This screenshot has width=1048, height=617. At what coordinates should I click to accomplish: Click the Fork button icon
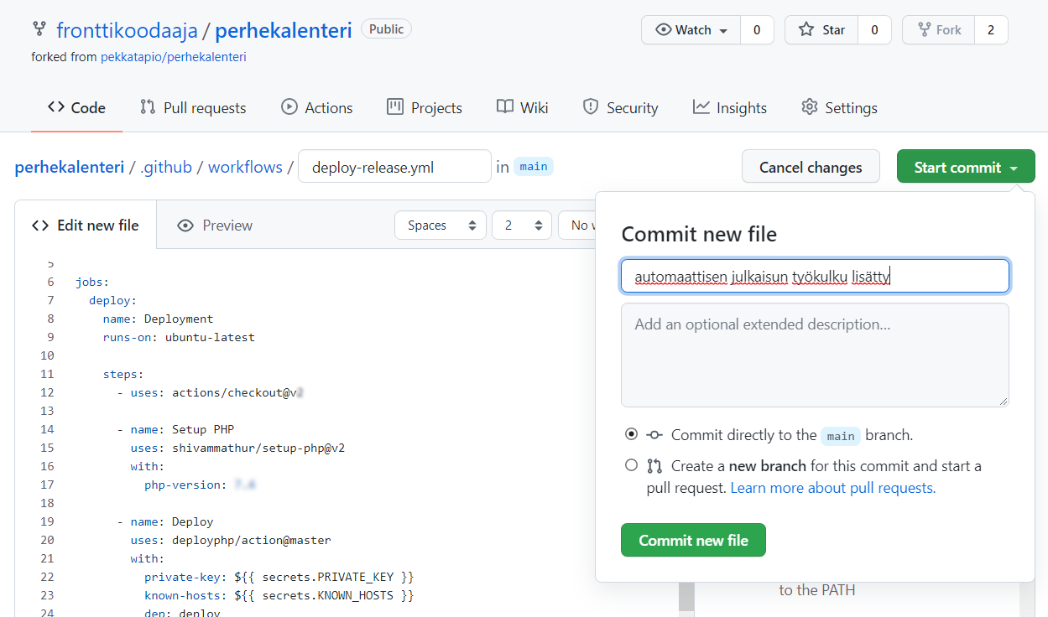[923, 29]
